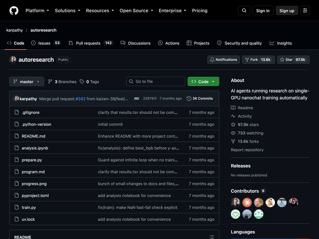Click the first contributor avatar
Screen dimensions: 319x239
(235, 203)
